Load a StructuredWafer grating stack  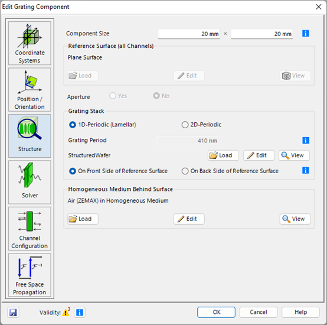click(x=223, y=155)
